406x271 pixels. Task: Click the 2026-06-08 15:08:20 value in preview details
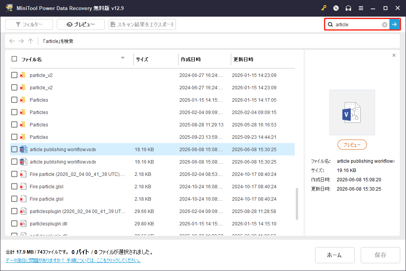[359, 180]
